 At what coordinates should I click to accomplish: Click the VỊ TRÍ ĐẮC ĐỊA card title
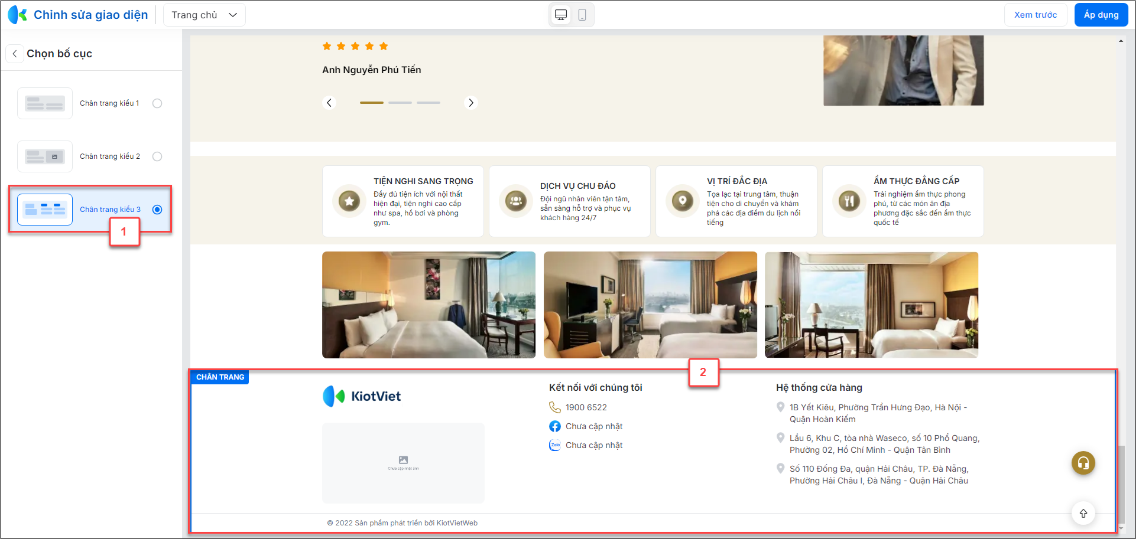[737, 181]
